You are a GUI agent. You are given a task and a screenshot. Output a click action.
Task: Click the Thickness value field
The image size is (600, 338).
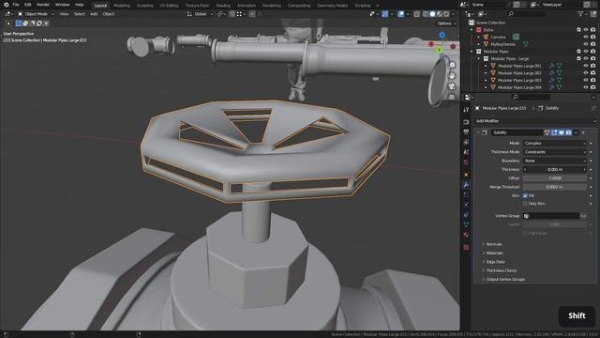coord(554,169)
